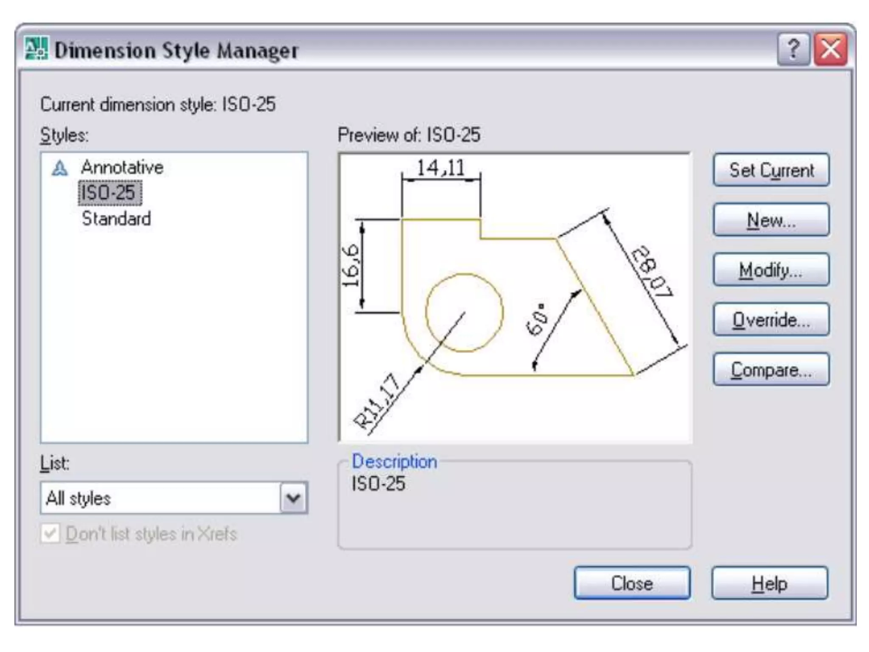
Task: Select the Standard dimension style
Action: (x=116, y=219)
